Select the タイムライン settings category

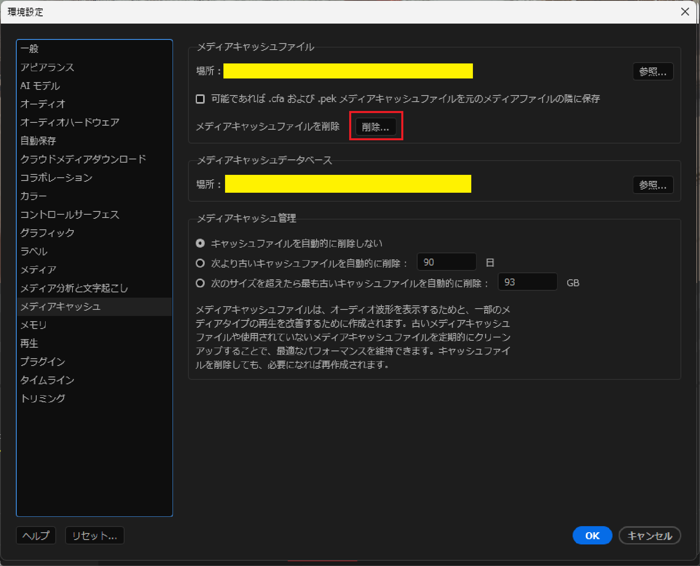47,380
